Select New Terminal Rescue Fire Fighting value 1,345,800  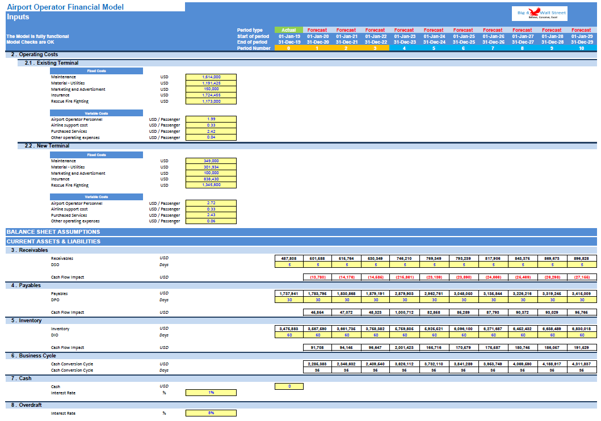click(x=211, y=185)
